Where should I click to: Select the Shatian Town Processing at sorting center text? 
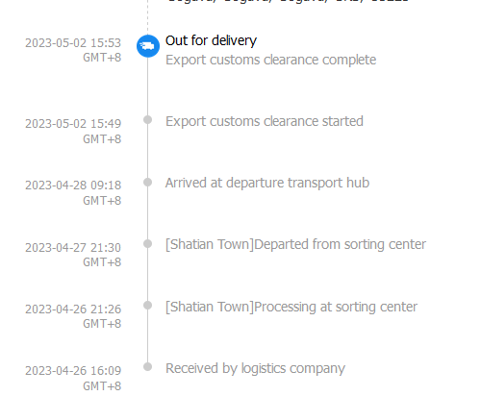(x=291, y=307)
